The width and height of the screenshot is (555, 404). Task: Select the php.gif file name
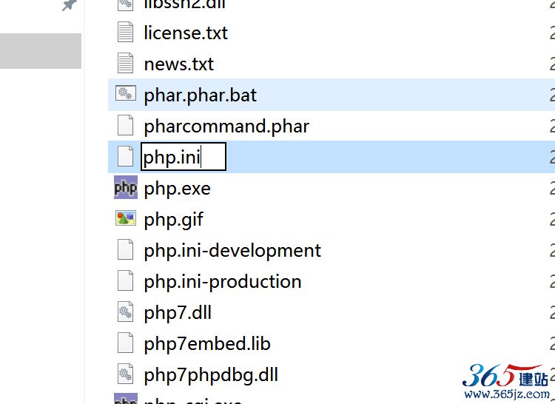click(x=173, y=220)
